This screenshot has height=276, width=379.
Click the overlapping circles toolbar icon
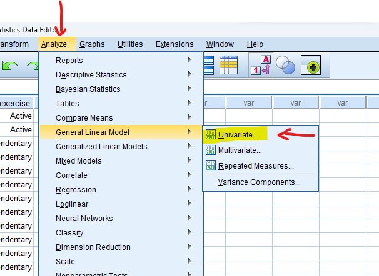pos(285,65)
